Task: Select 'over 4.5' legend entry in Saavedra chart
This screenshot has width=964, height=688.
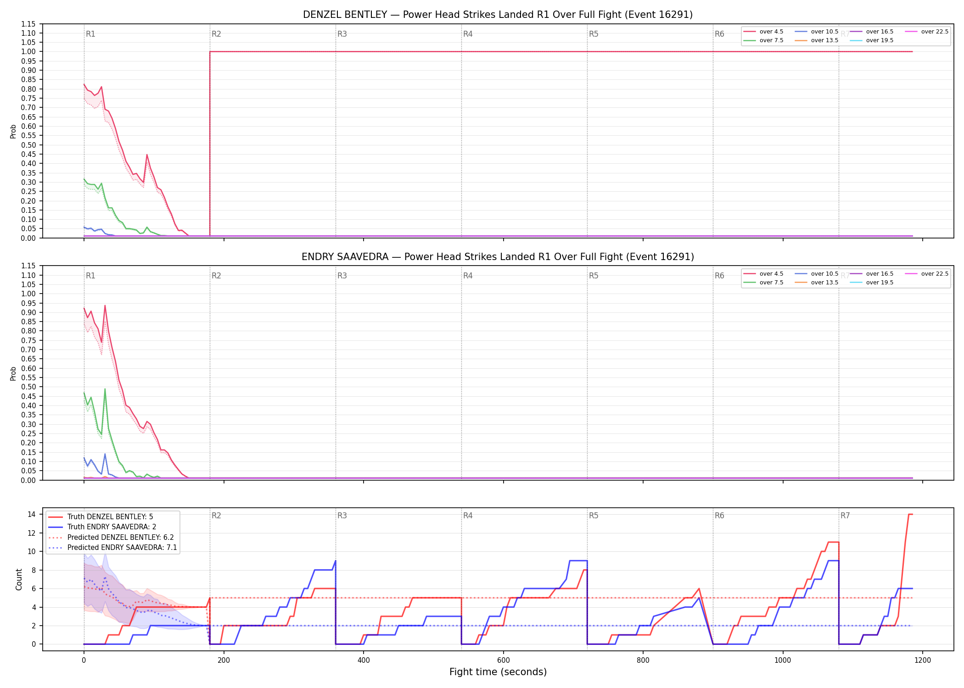Action: coord(763,274)
